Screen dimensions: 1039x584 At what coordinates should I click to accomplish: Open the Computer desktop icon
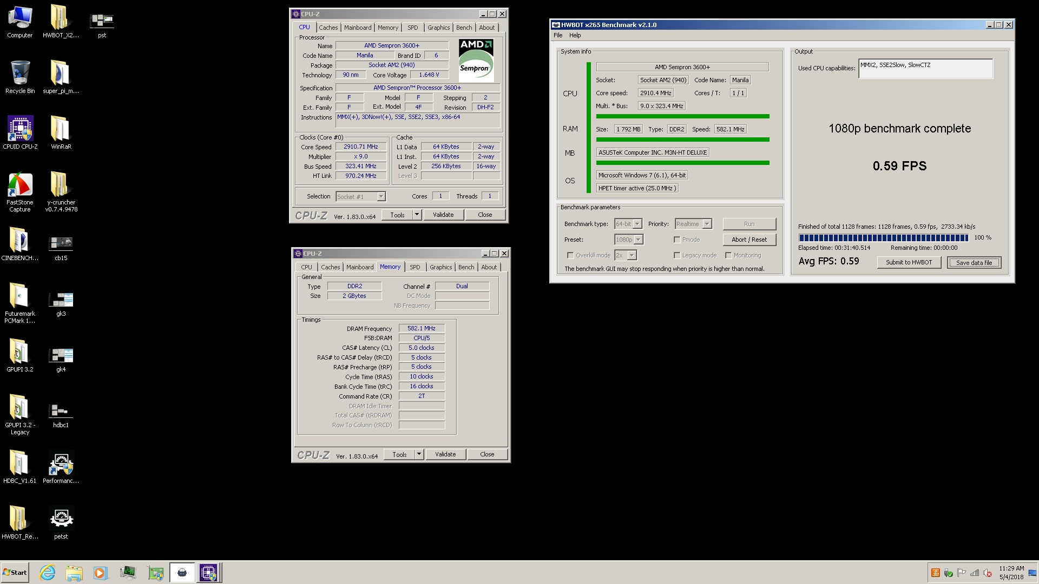[x=20, y=22]
